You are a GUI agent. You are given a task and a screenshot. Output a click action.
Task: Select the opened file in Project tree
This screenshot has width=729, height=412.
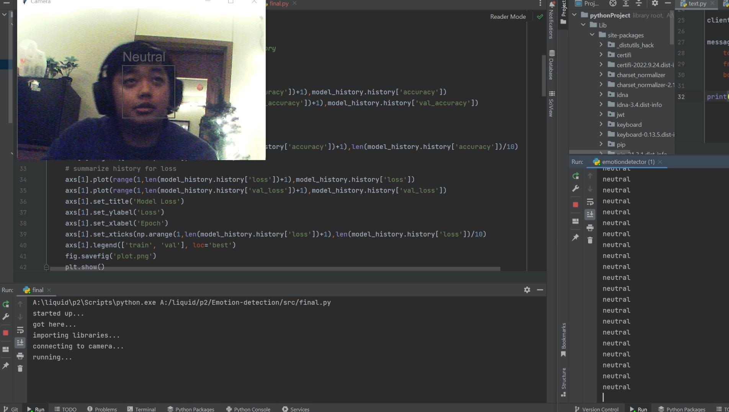613,3
